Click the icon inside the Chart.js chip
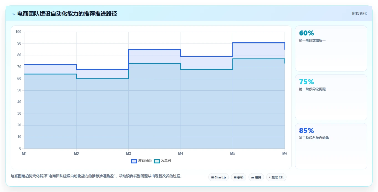 coord(212,177)
